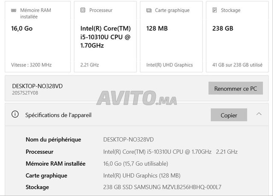Click the Carte graphique icon
The image size is (273, 196).
[148, 10]
